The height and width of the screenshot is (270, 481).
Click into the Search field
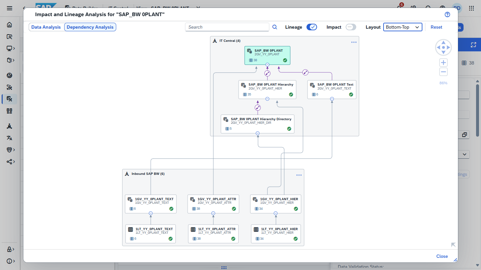[227, 27]
